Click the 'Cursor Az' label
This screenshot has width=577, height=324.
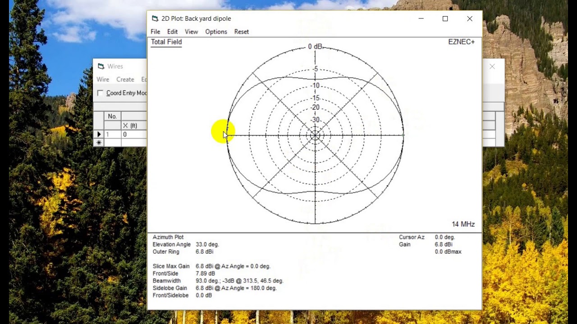pyautogui.click(x=412, y=237)
